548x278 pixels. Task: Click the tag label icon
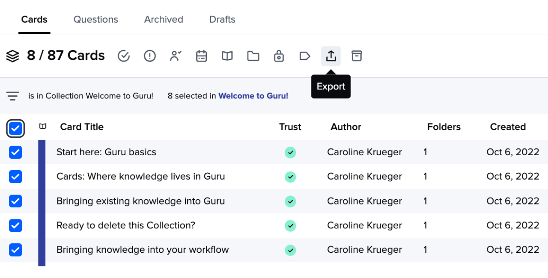pyautogui.click(x=305, y=56)
